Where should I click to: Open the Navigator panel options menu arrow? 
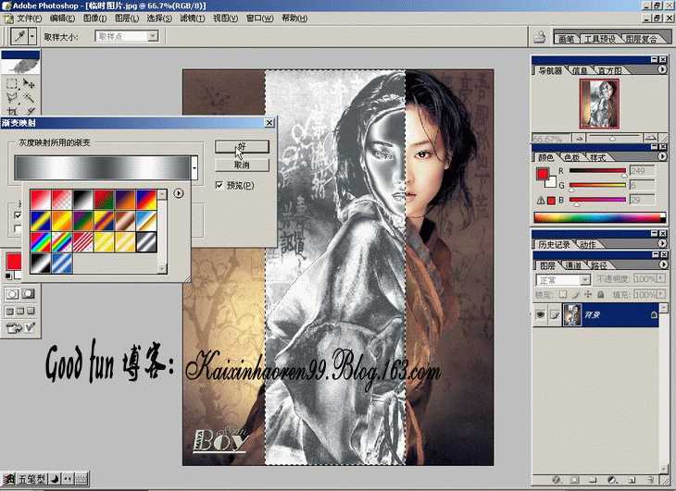(x=661, y=69)
